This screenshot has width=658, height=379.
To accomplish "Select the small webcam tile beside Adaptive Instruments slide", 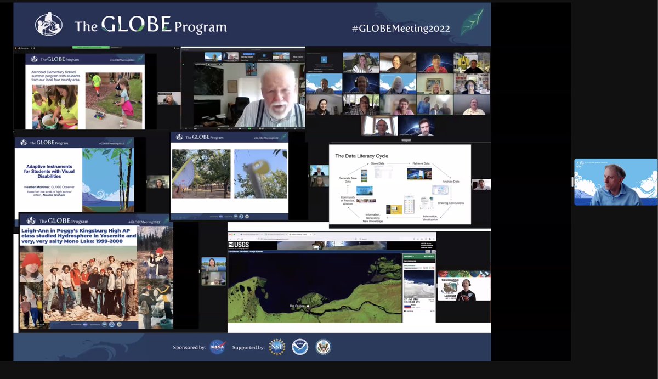I will (x=158, y=182).
